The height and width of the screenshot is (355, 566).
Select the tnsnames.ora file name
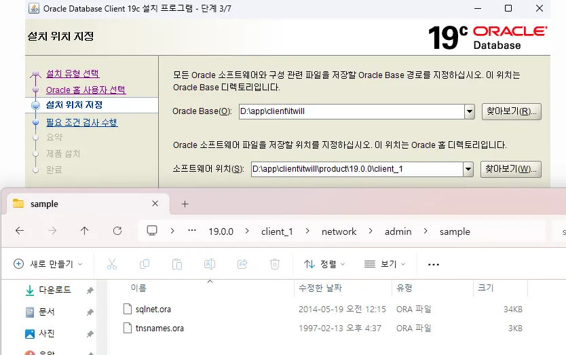(159, 328)
